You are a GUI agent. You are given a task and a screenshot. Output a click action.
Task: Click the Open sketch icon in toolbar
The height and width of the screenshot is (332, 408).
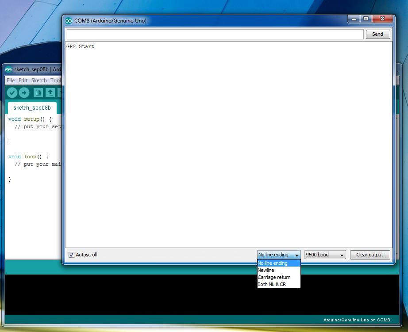coord(50,92)
